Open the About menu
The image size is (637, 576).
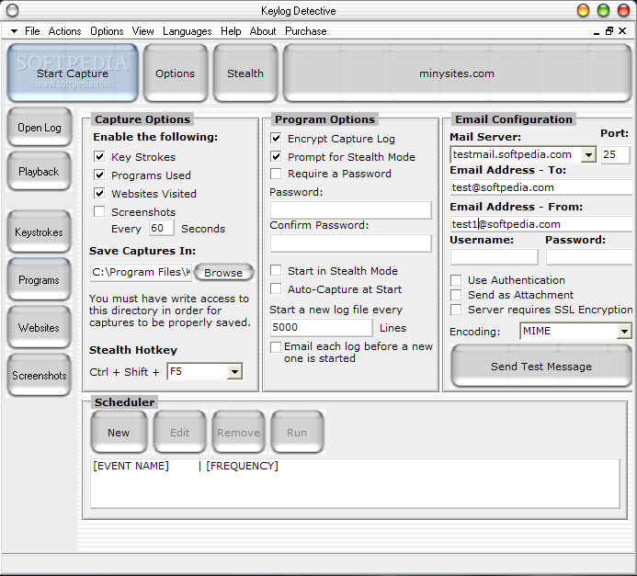click(263, 31)
